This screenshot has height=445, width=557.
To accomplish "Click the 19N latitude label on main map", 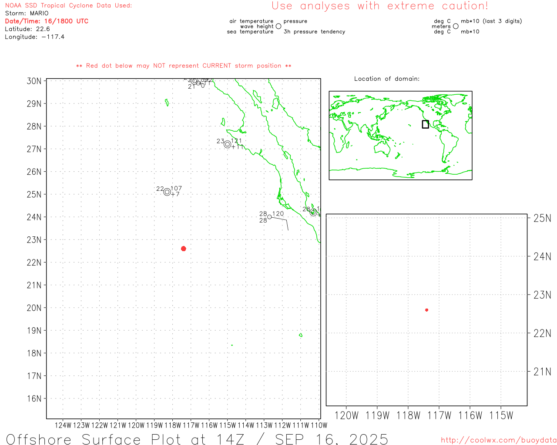I will point(34,330).
